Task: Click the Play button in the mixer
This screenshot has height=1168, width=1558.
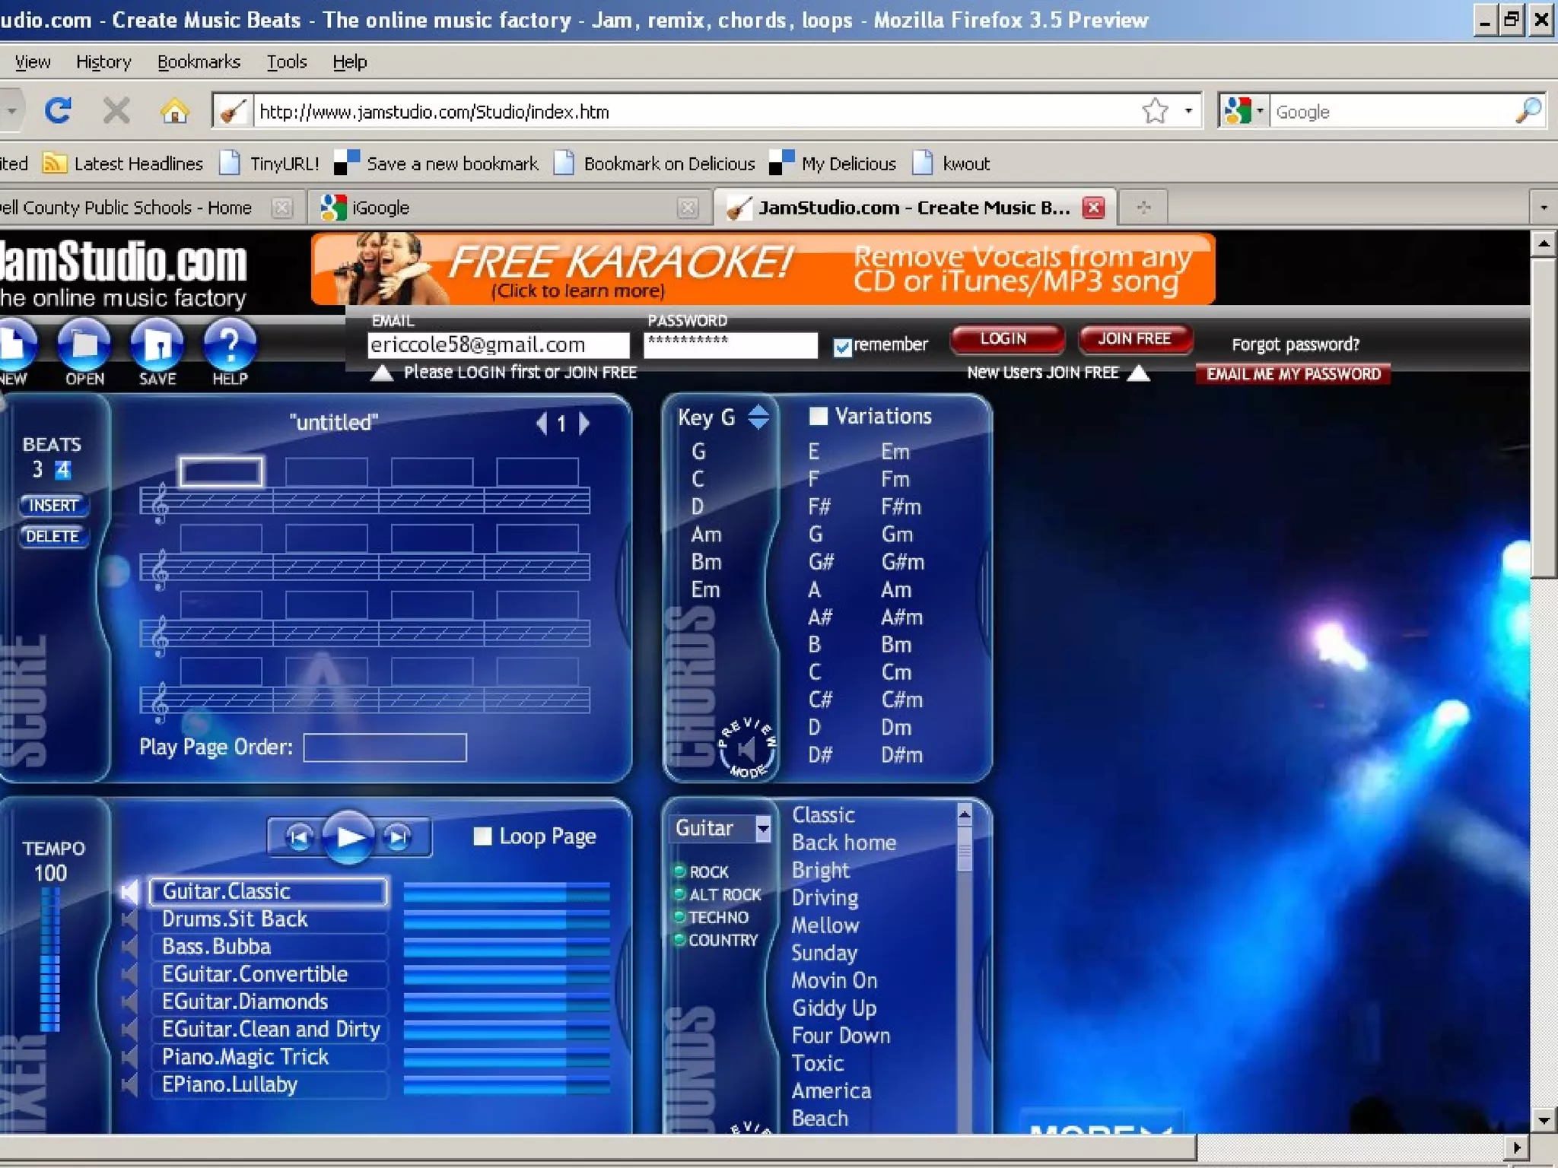Action: pyautogui.click(x=348, y=837)
